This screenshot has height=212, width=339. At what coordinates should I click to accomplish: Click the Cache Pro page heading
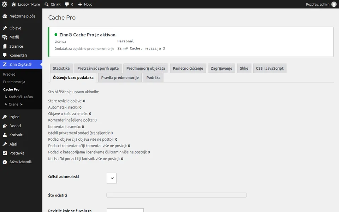coord(62,18)
